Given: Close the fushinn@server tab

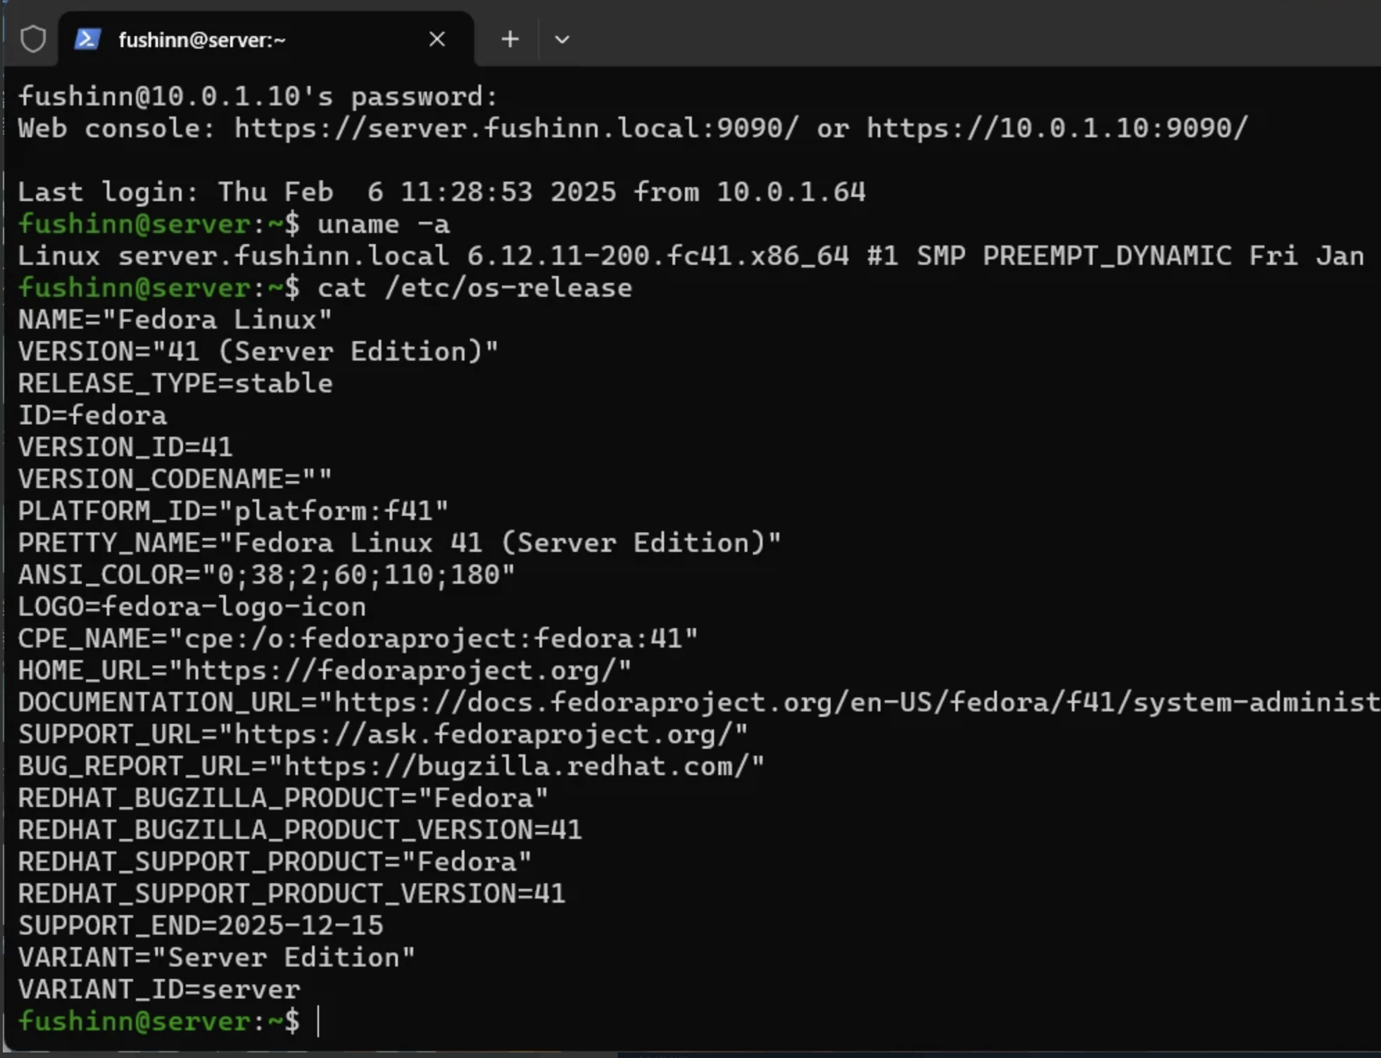Looking at the screenshot, I should click(437, 40).
